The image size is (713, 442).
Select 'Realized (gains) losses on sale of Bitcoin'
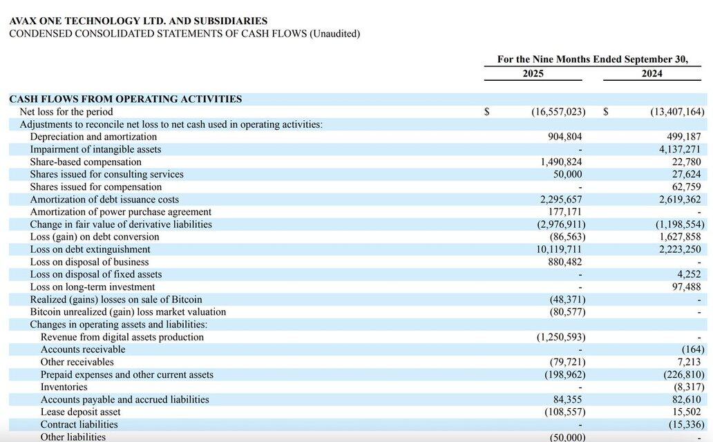116,299
